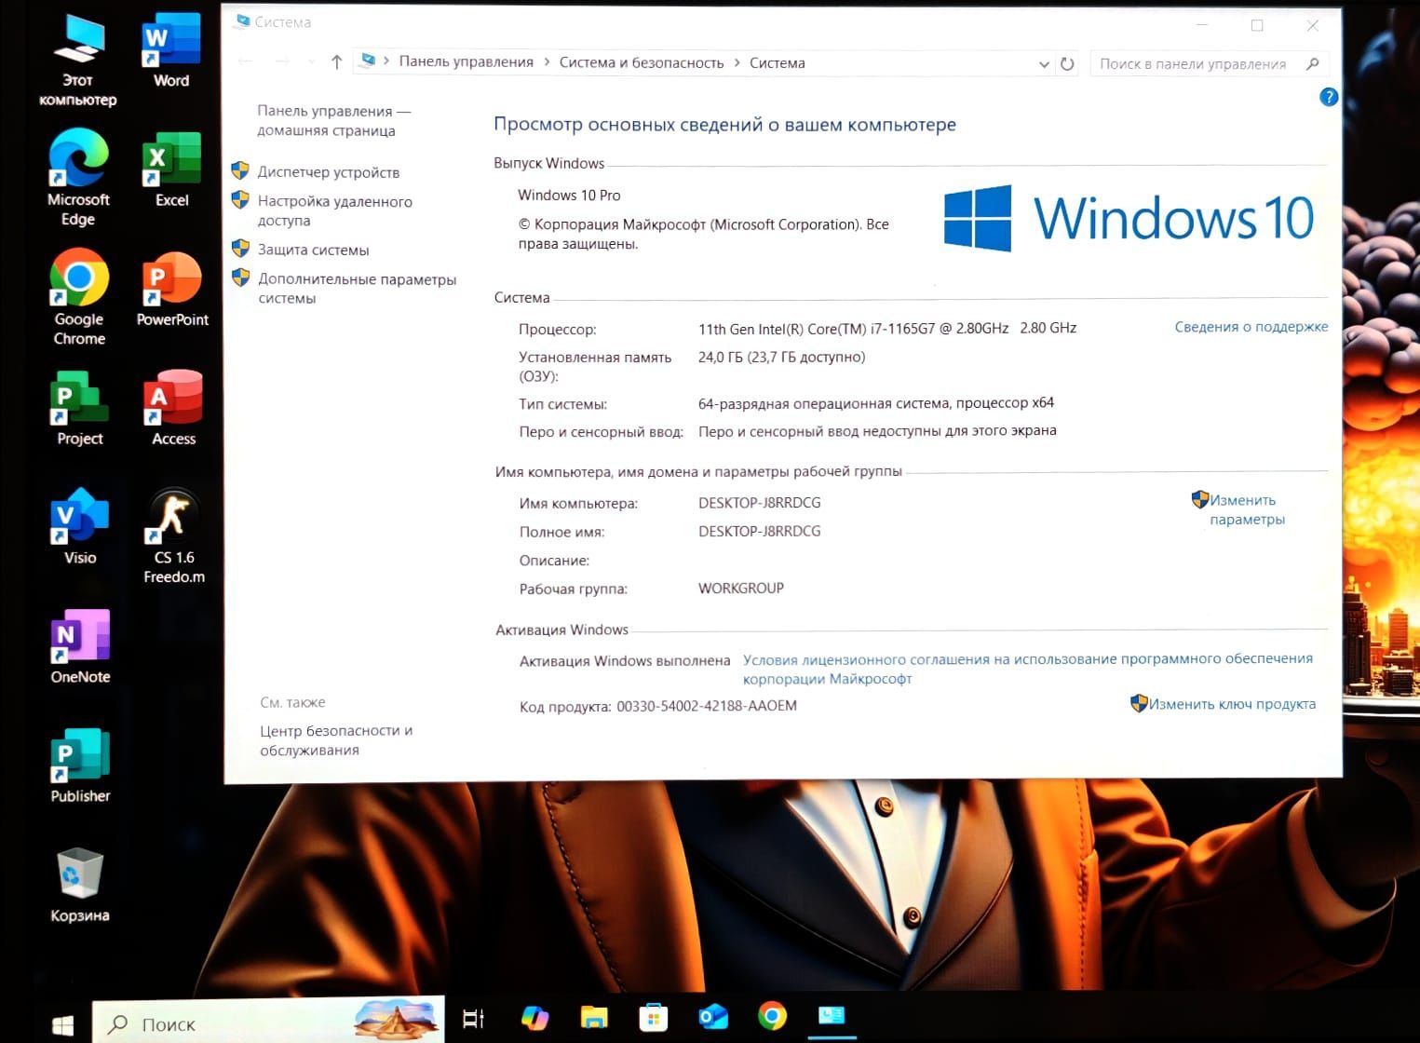The width and height of the screenshot is (1420, 1043).
Task: Open Настройка удаленного доступа link
Action: pyautogui.click(x=335, y=210)
